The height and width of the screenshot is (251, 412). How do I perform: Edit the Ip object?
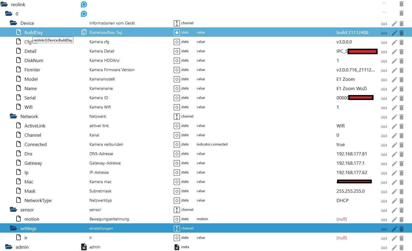pos(394,173)
